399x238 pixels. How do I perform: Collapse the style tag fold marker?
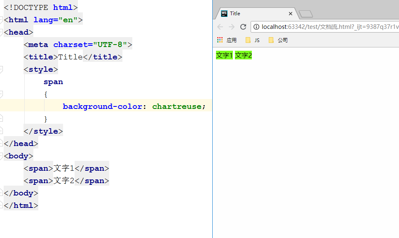pos(1,69)
